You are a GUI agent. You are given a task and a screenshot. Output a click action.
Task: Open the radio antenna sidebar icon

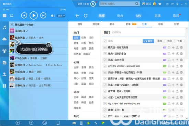[x=4, y=51]
